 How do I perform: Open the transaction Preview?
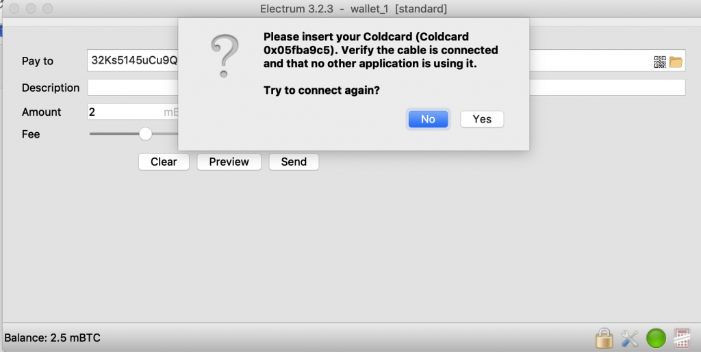229,162
